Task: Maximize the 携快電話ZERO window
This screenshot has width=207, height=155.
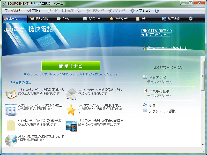Action: pyautogui.click(x=190, y=3)
